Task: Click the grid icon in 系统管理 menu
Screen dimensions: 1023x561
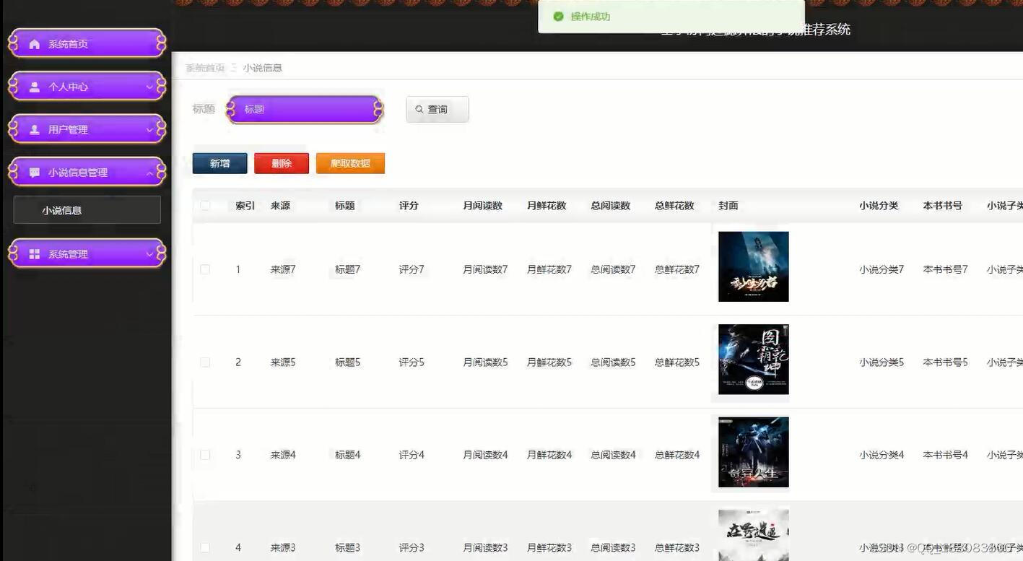Action: (x=34, y=254)
